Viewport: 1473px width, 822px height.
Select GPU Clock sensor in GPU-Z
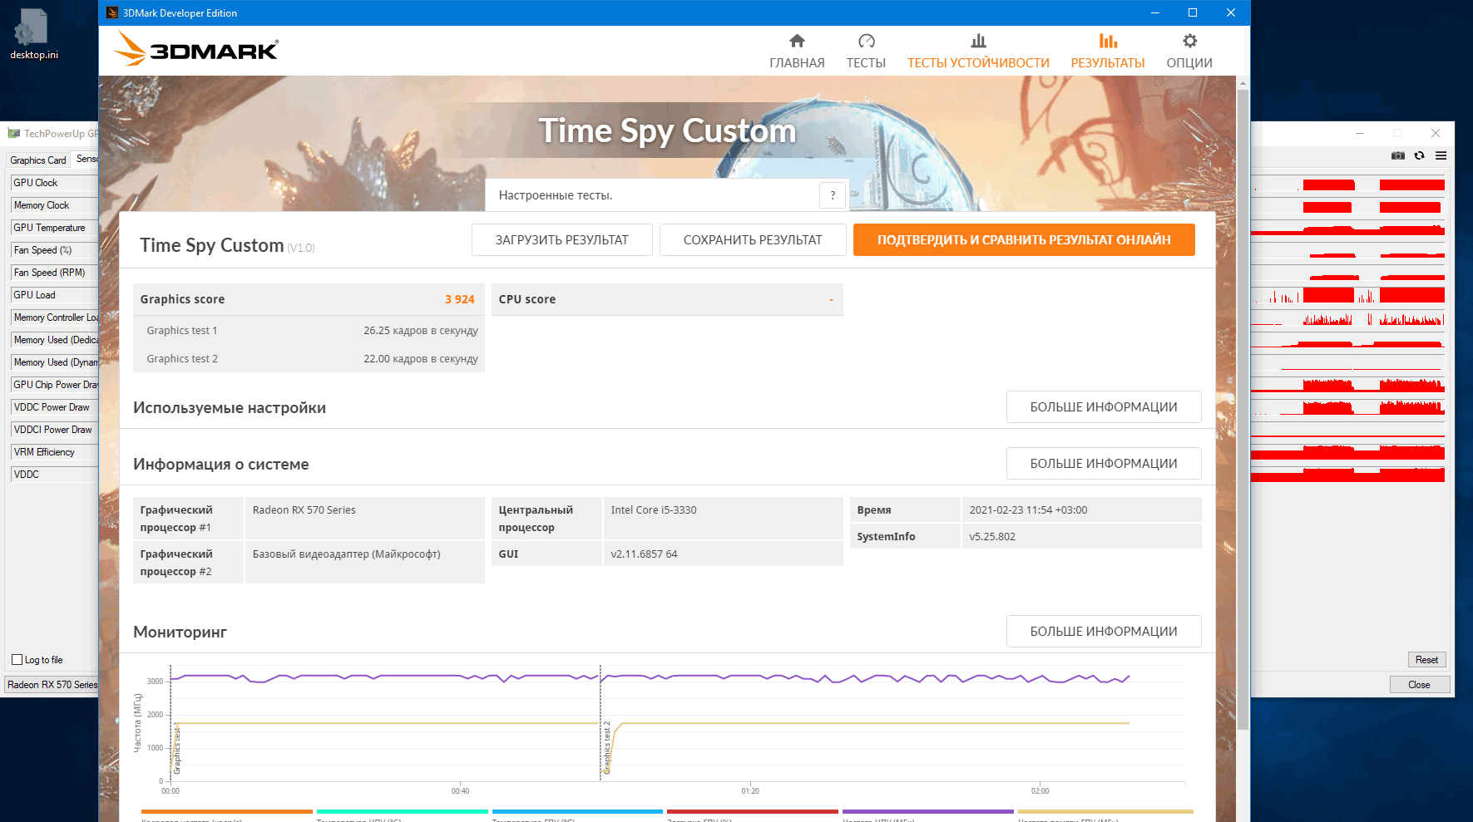tap(55, 183)
